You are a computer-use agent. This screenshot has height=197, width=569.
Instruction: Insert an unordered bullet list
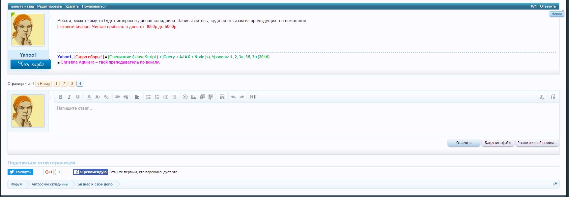[x=148, y=97]
